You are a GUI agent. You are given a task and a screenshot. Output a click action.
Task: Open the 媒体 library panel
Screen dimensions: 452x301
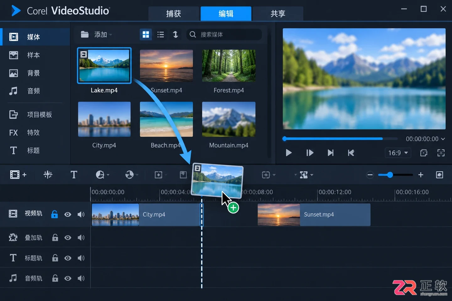click(35, 37)
